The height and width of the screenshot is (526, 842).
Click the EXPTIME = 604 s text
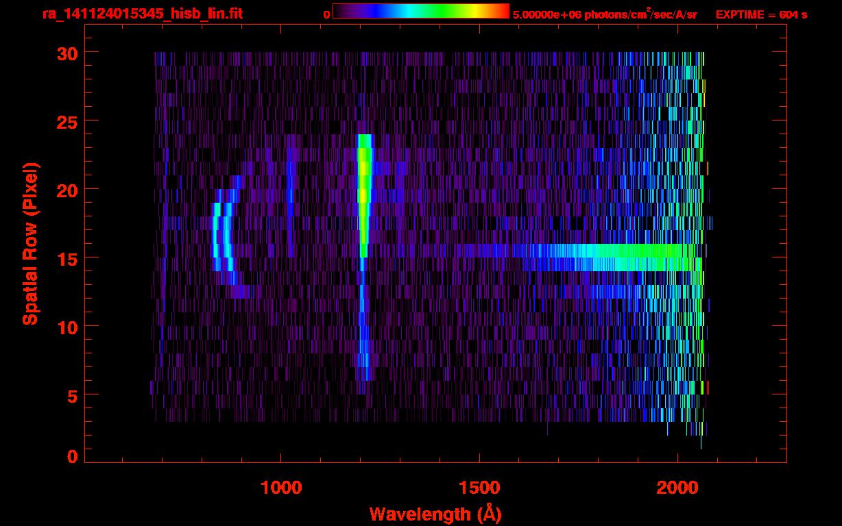tap(761, 14)
